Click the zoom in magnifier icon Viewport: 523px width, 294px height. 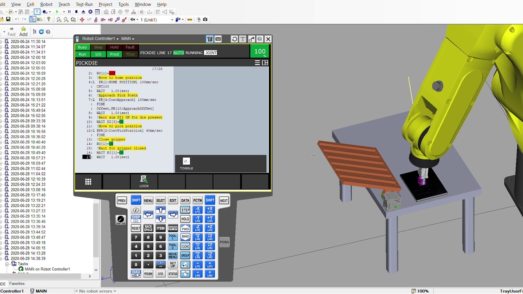[x=59, y=20]
